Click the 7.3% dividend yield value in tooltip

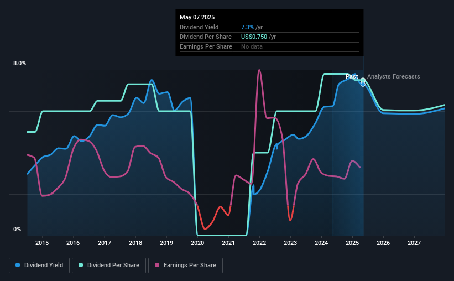pyautogui.click(x=247, y=27)
